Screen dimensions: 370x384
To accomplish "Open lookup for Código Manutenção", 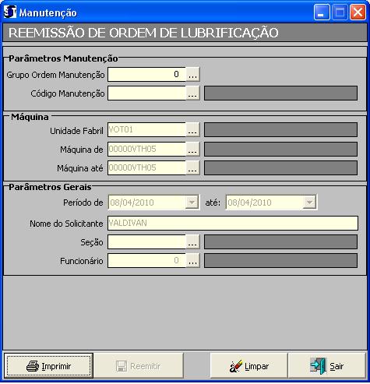I will coord(192,93).
